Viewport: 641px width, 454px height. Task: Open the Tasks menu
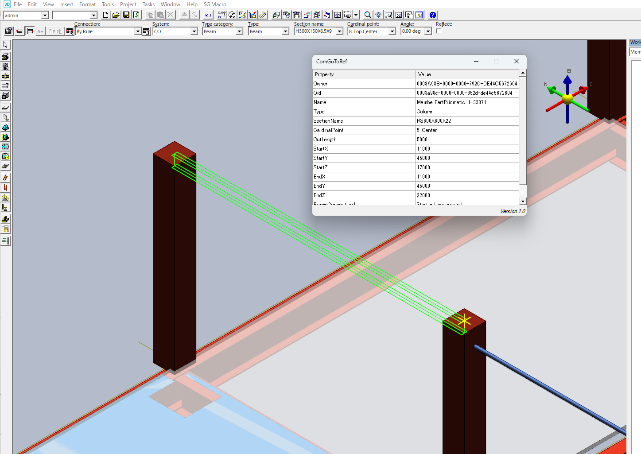[x=148, y=4]
